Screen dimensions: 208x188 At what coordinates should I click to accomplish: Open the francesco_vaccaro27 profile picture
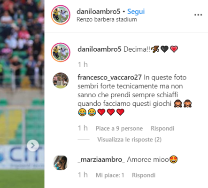coord(61,80)
